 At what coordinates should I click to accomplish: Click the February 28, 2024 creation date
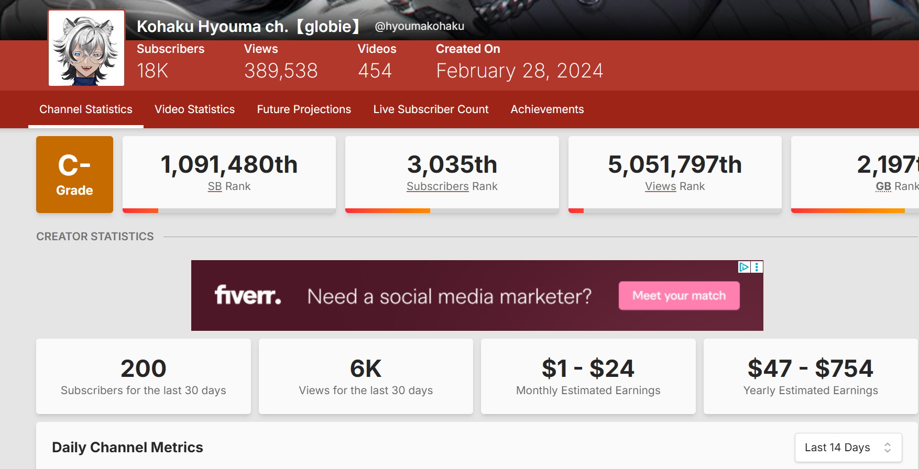[x=520, y=71]
